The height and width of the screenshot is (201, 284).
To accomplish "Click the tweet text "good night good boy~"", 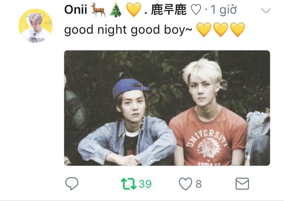I will pyautogui.click(x=128, y=30).
